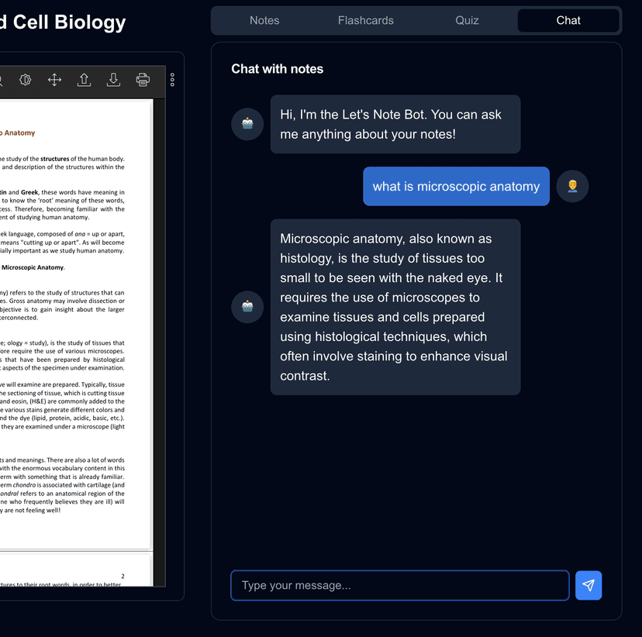
Task: Focus the 'Type your message...' input field
Action: (399, 585)
